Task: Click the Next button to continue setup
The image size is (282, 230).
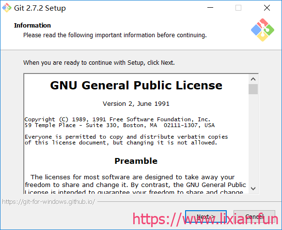Action: (x=206, y=216)
